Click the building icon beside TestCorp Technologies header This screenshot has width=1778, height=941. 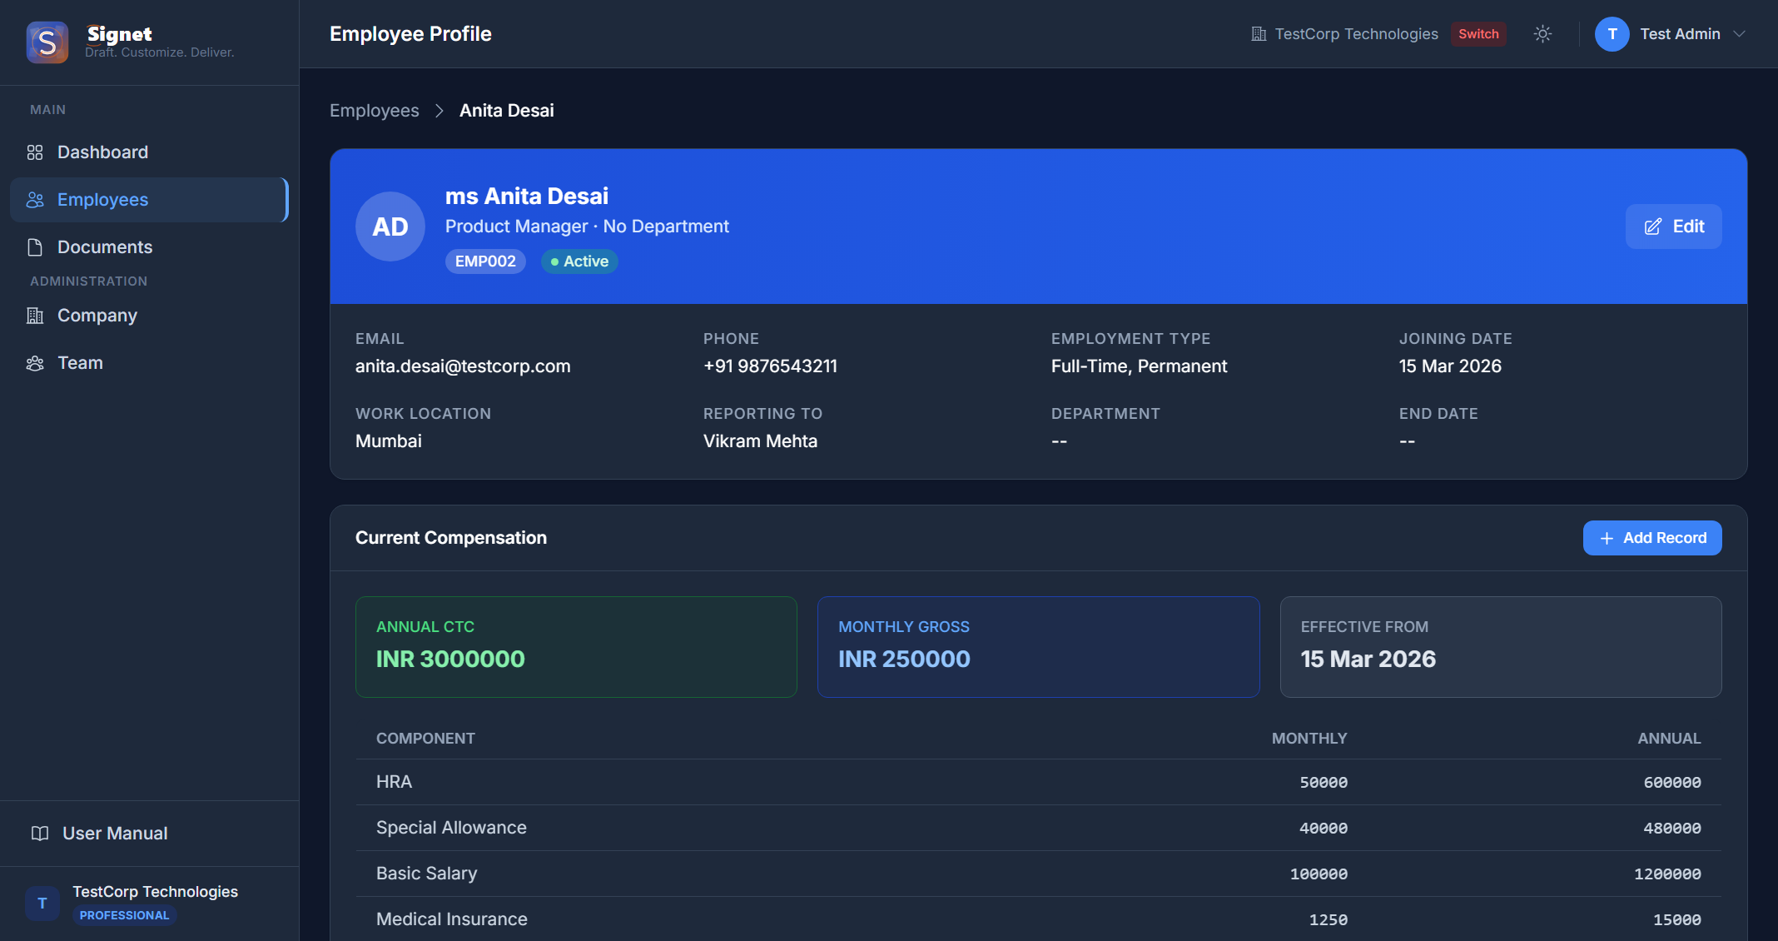[1259, 34]
